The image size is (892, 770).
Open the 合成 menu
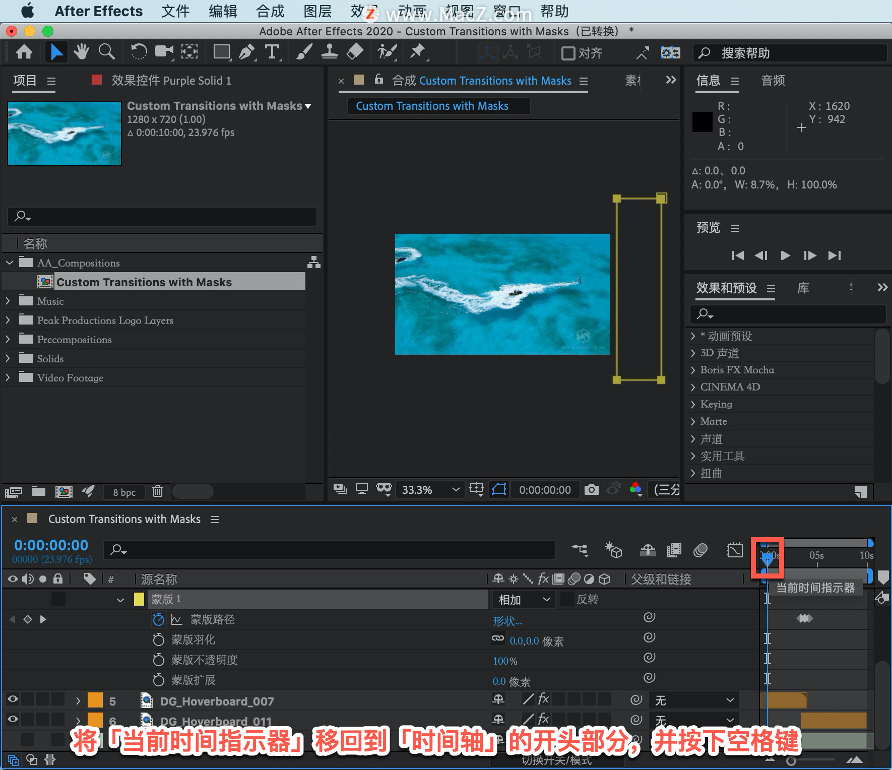click(270, 11)
